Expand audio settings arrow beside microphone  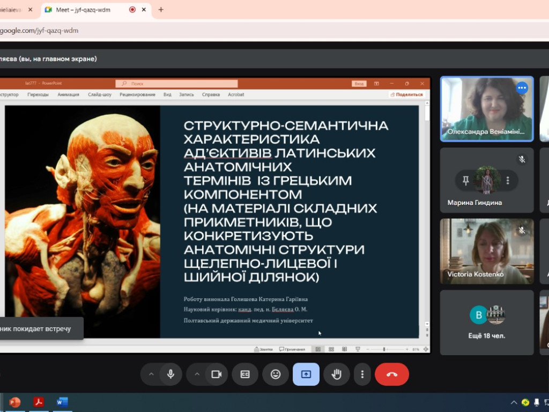[x=151, y=374]
